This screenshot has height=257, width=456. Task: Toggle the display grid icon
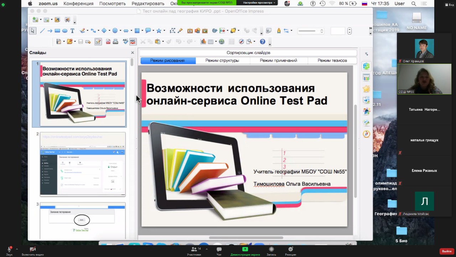click(x=232, y=42)
